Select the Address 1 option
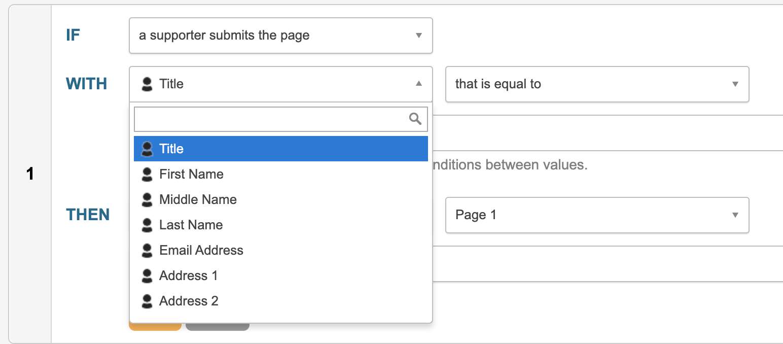Viewport: 783px width, 344px height. pyautogui.click(x=188, y=276)
